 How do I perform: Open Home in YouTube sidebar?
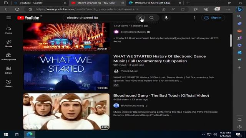8,30
